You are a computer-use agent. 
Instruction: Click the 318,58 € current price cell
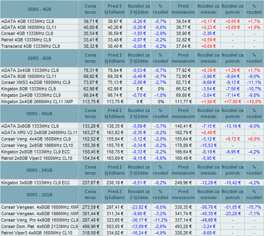pyautogui.click(x=91, y=233)
